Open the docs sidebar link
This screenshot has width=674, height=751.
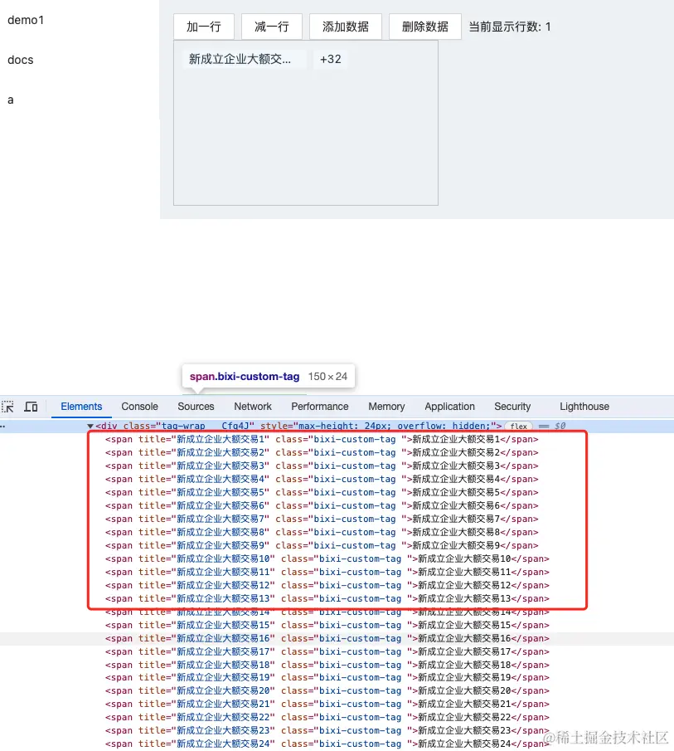(x=21, y=60)
